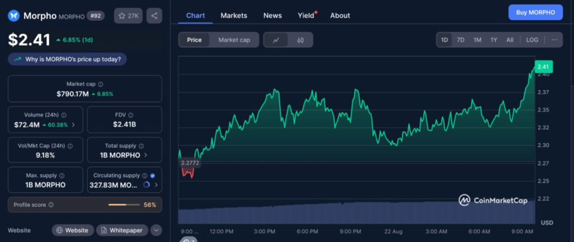The image size is (574, 242).
Task: Add Morpho to watchlist with star button
Action: [x=128, y=16]
